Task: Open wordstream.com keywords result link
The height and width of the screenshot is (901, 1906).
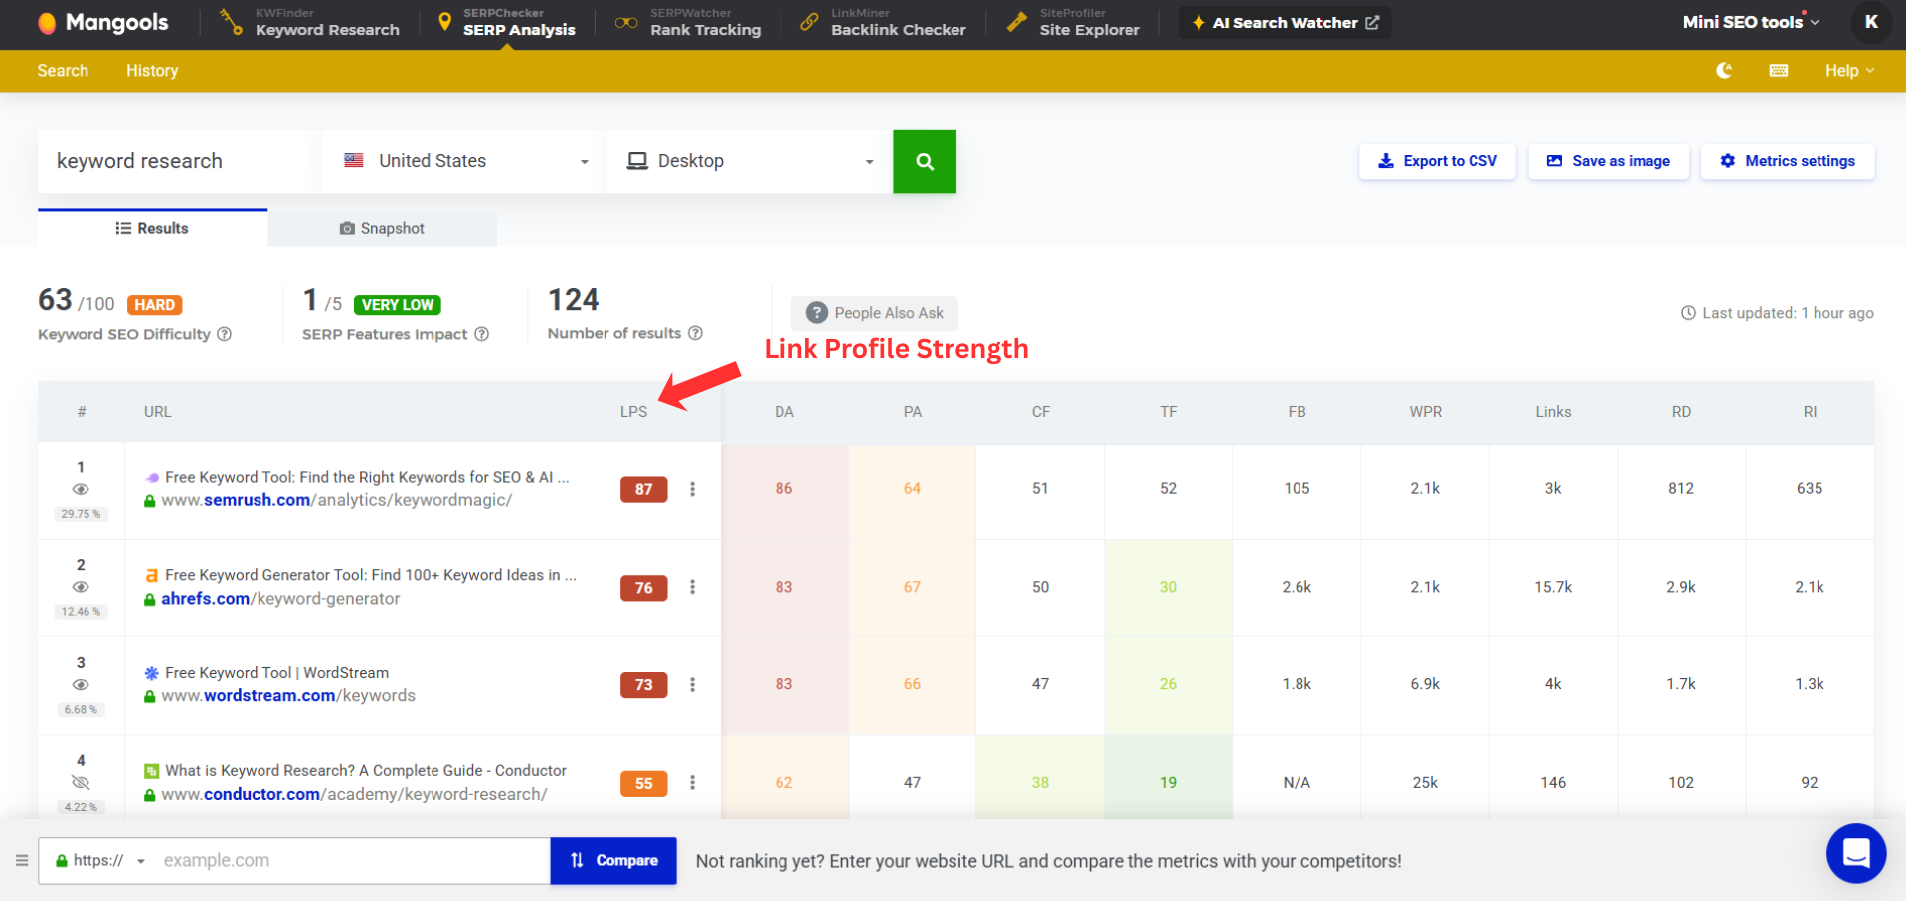Action: pos(288,696)
